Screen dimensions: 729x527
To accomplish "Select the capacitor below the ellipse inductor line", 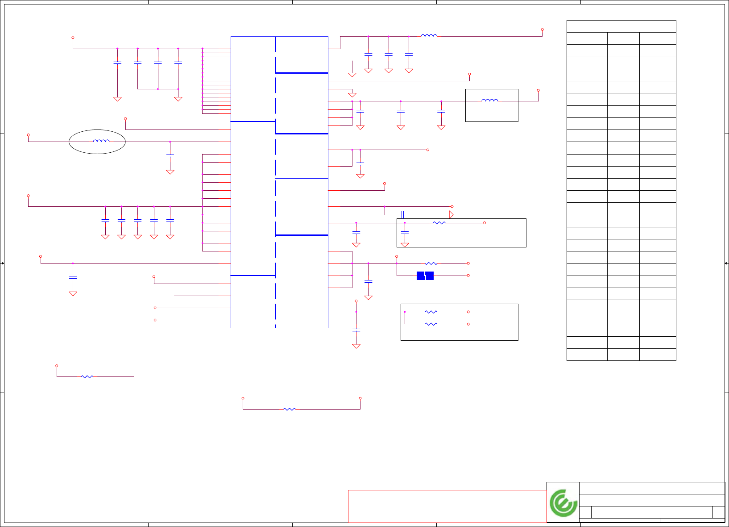I will [170, 155].
